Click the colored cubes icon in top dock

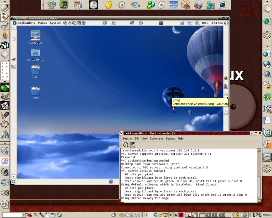pyautogui.click(x=151, y=5)
